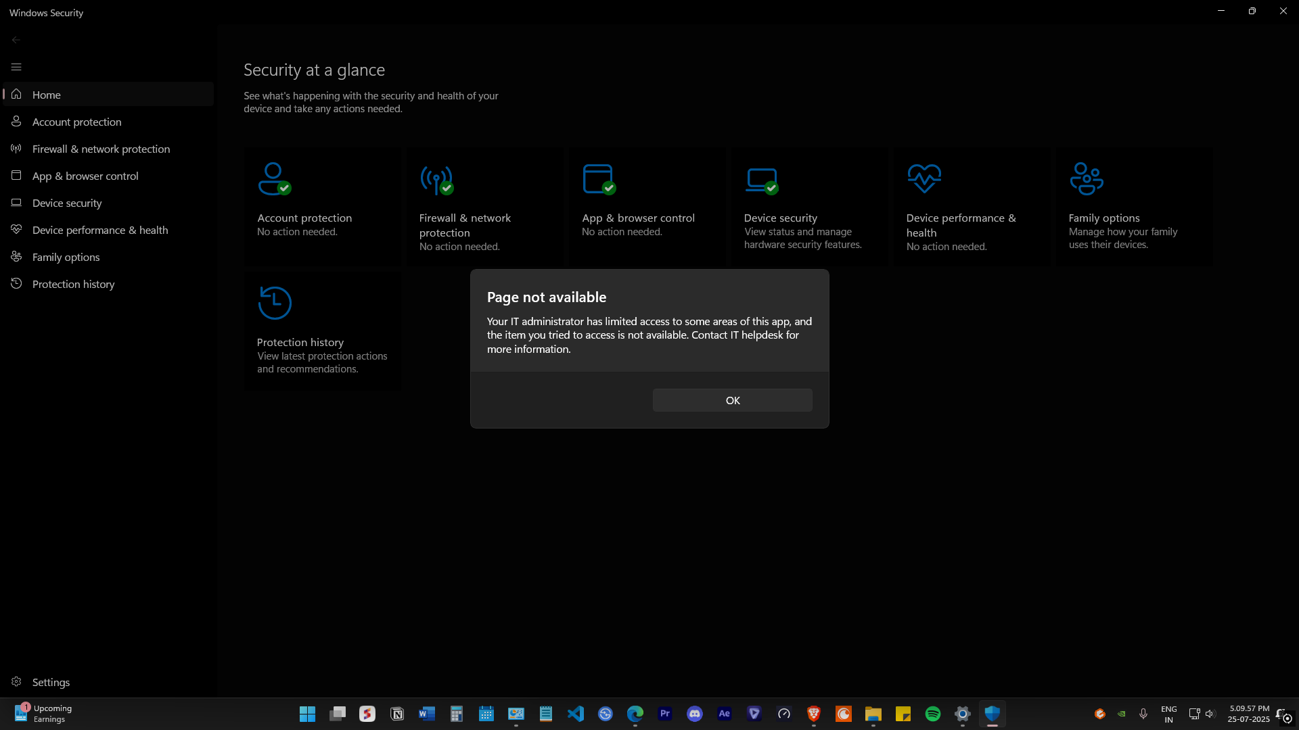Click the taskbar clock and date
This screenshot has width=1299, height=730.
point(1249,714)
